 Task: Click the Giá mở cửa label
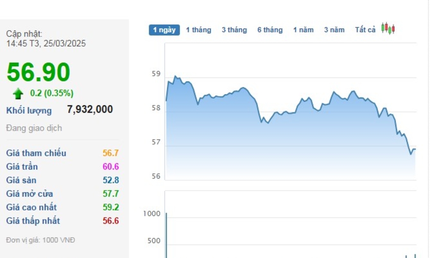coord(29,194)
